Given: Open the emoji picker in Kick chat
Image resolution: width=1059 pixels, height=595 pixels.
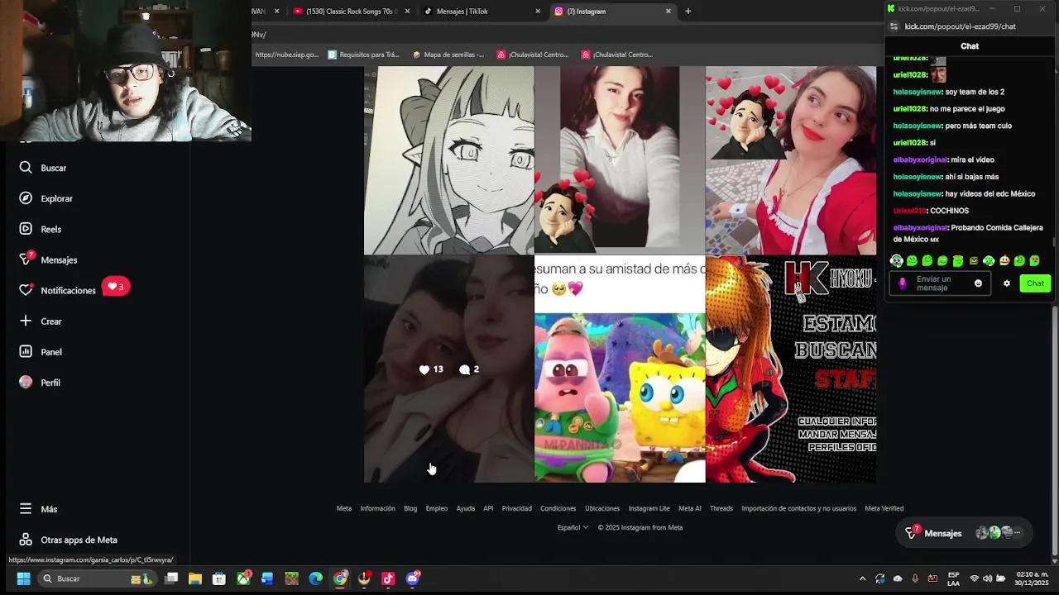Looking at the screenshot, I should tap(978, 283).
